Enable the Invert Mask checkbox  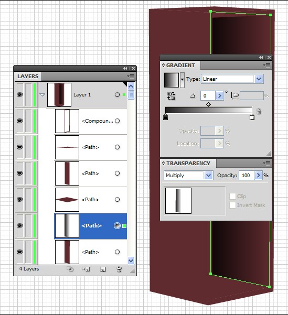pos(232,205)
